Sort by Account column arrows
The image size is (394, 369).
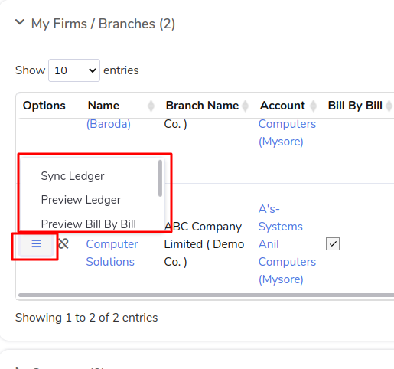314,106
